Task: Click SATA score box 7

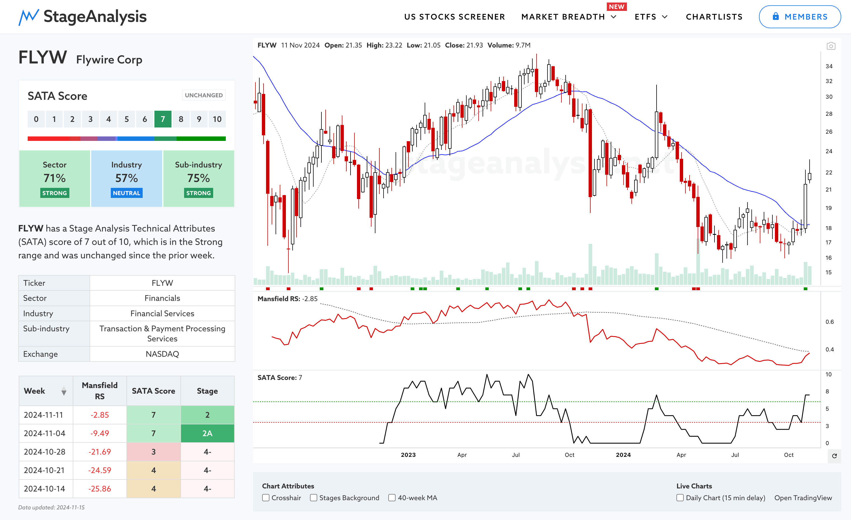Action: (x=163, y=119)
